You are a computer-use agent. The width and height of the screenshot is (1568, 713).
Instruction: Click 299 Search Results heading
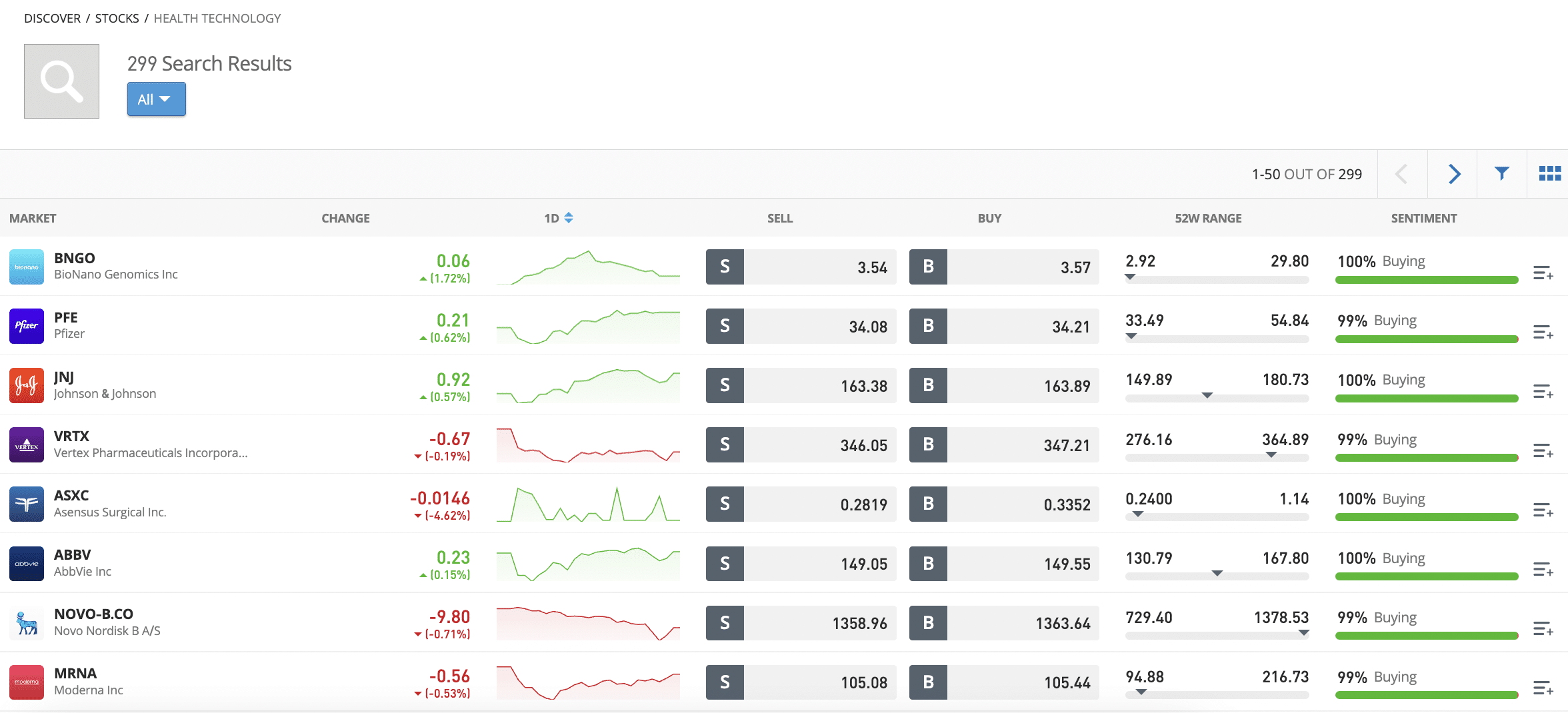209,63
